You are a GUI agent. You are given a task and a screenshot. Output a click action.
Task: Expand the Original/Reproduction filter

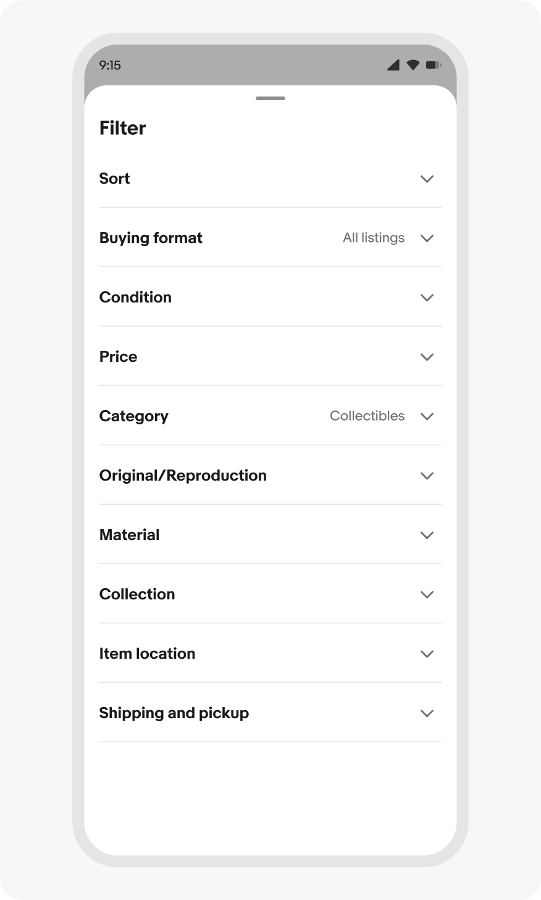pos(427,476)
